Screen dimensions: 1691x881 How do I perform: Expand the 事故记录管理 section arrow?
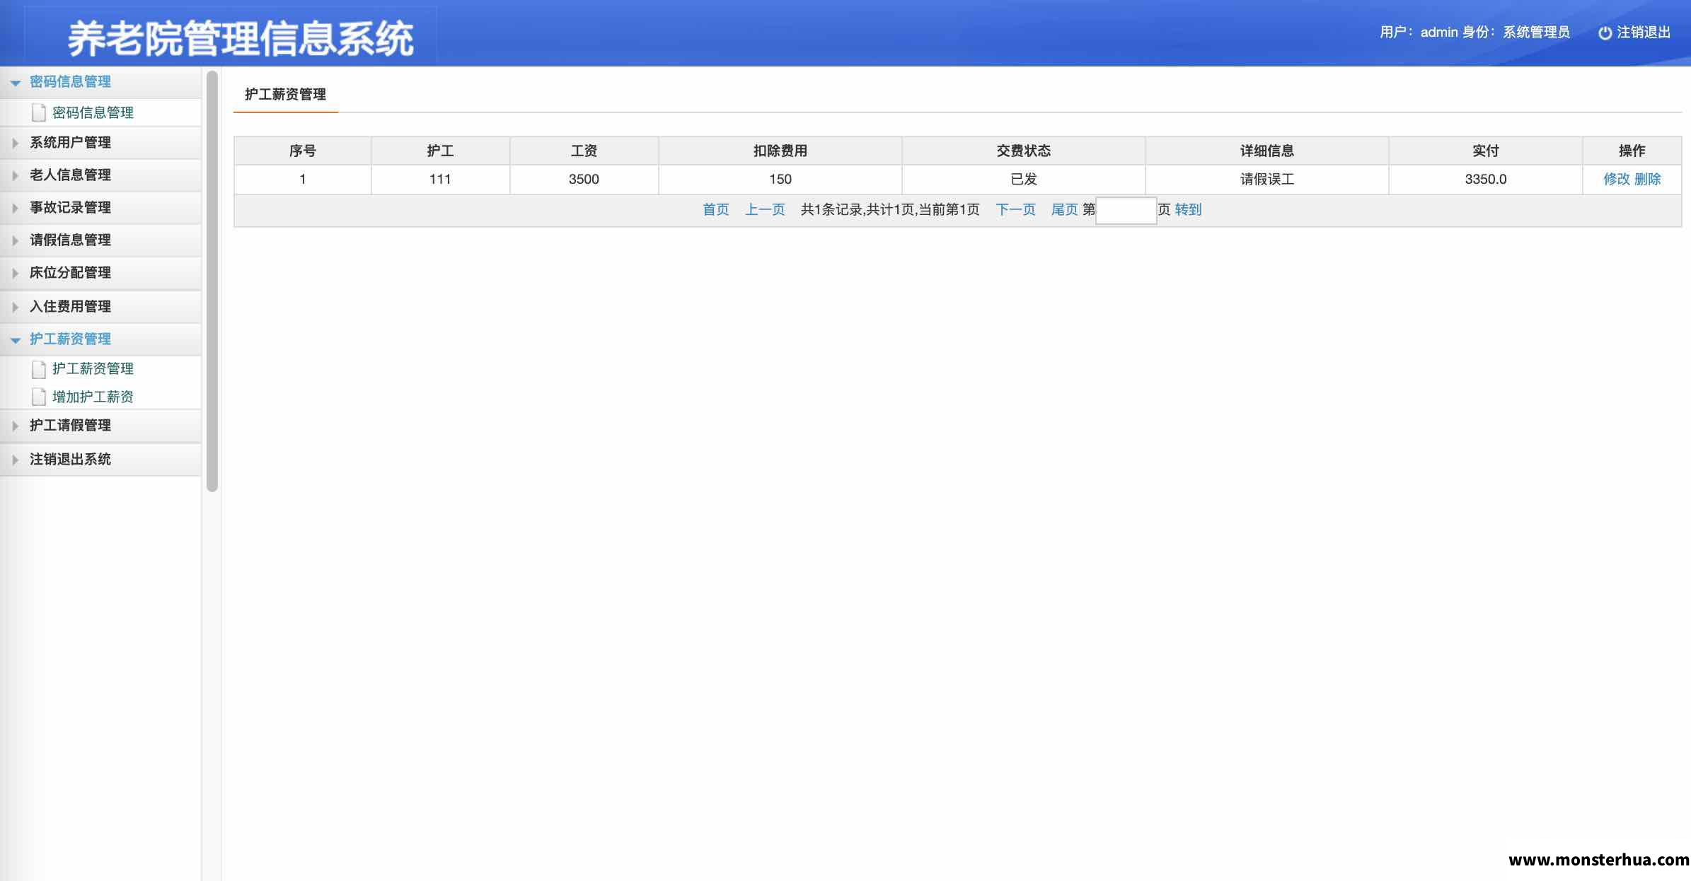pos(15,208)
